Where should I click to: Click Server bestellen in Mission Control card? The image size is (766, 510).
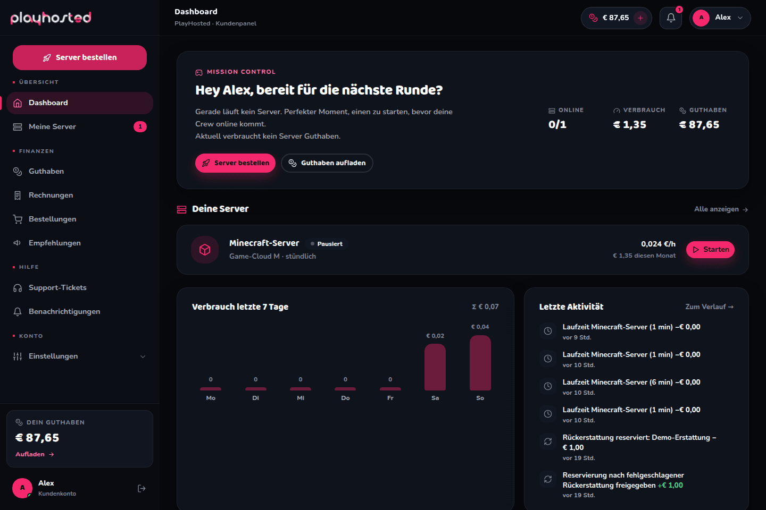(x=235, y=163)
